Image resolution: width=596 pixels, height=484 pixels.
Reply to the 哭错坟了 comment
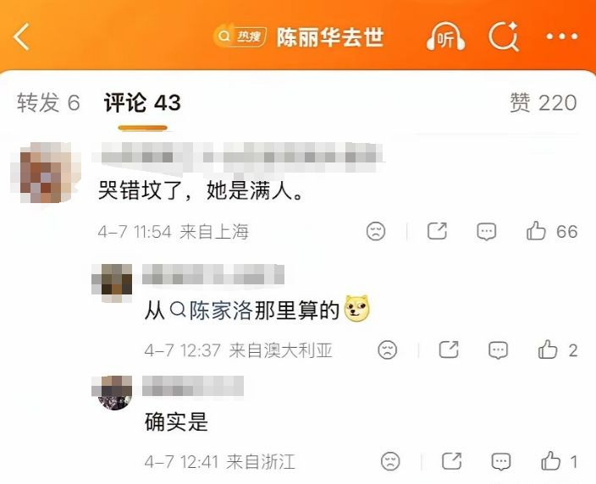487,231
